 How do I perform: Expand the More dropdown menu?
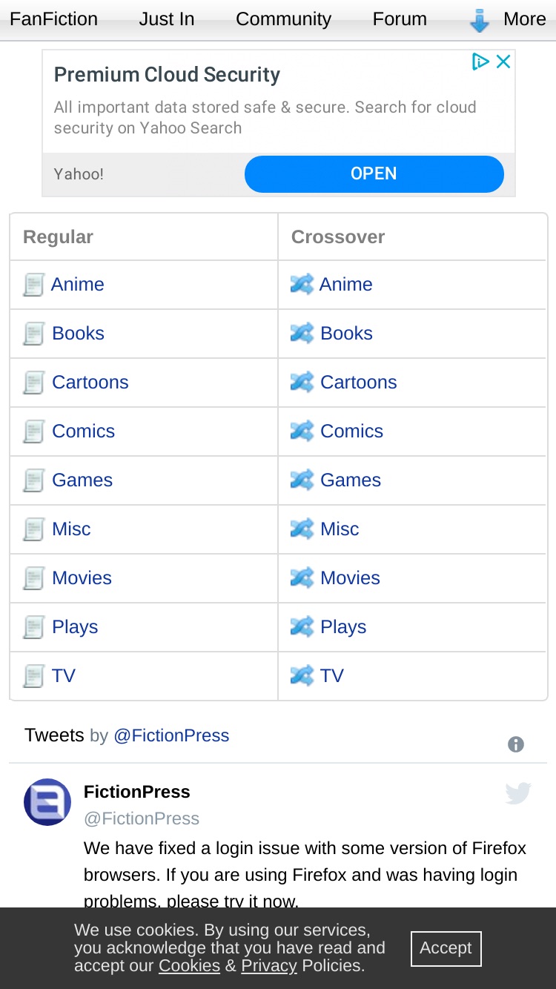pos(507,20)
